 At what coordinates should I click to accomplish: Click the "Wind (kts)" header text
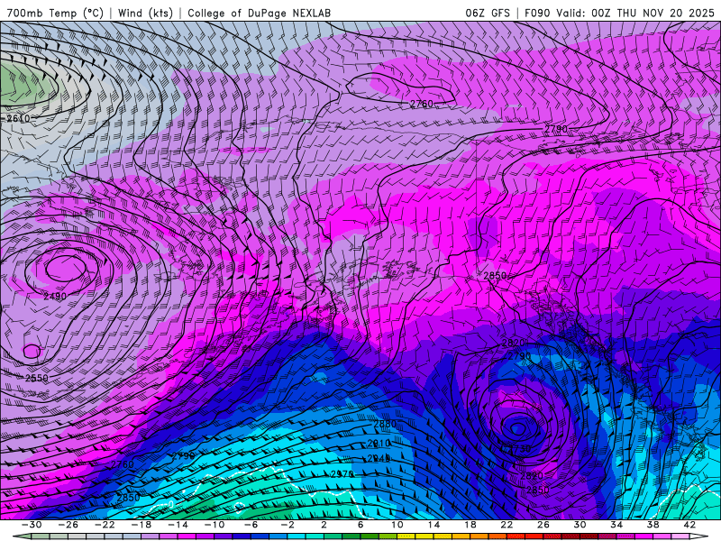tap(145, 13)
